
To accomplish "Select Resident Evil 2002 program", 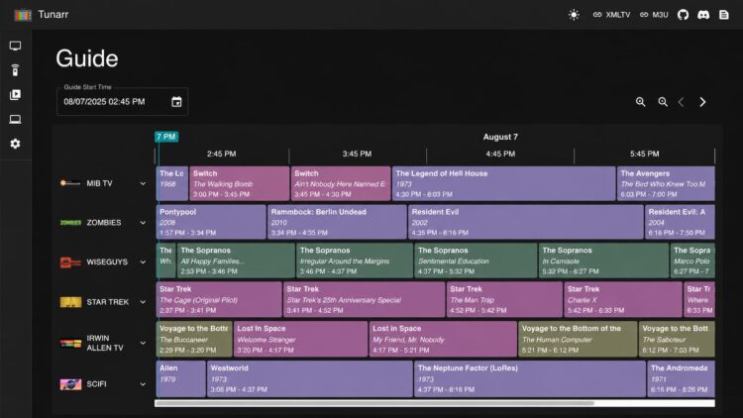I will pos(526,222).
